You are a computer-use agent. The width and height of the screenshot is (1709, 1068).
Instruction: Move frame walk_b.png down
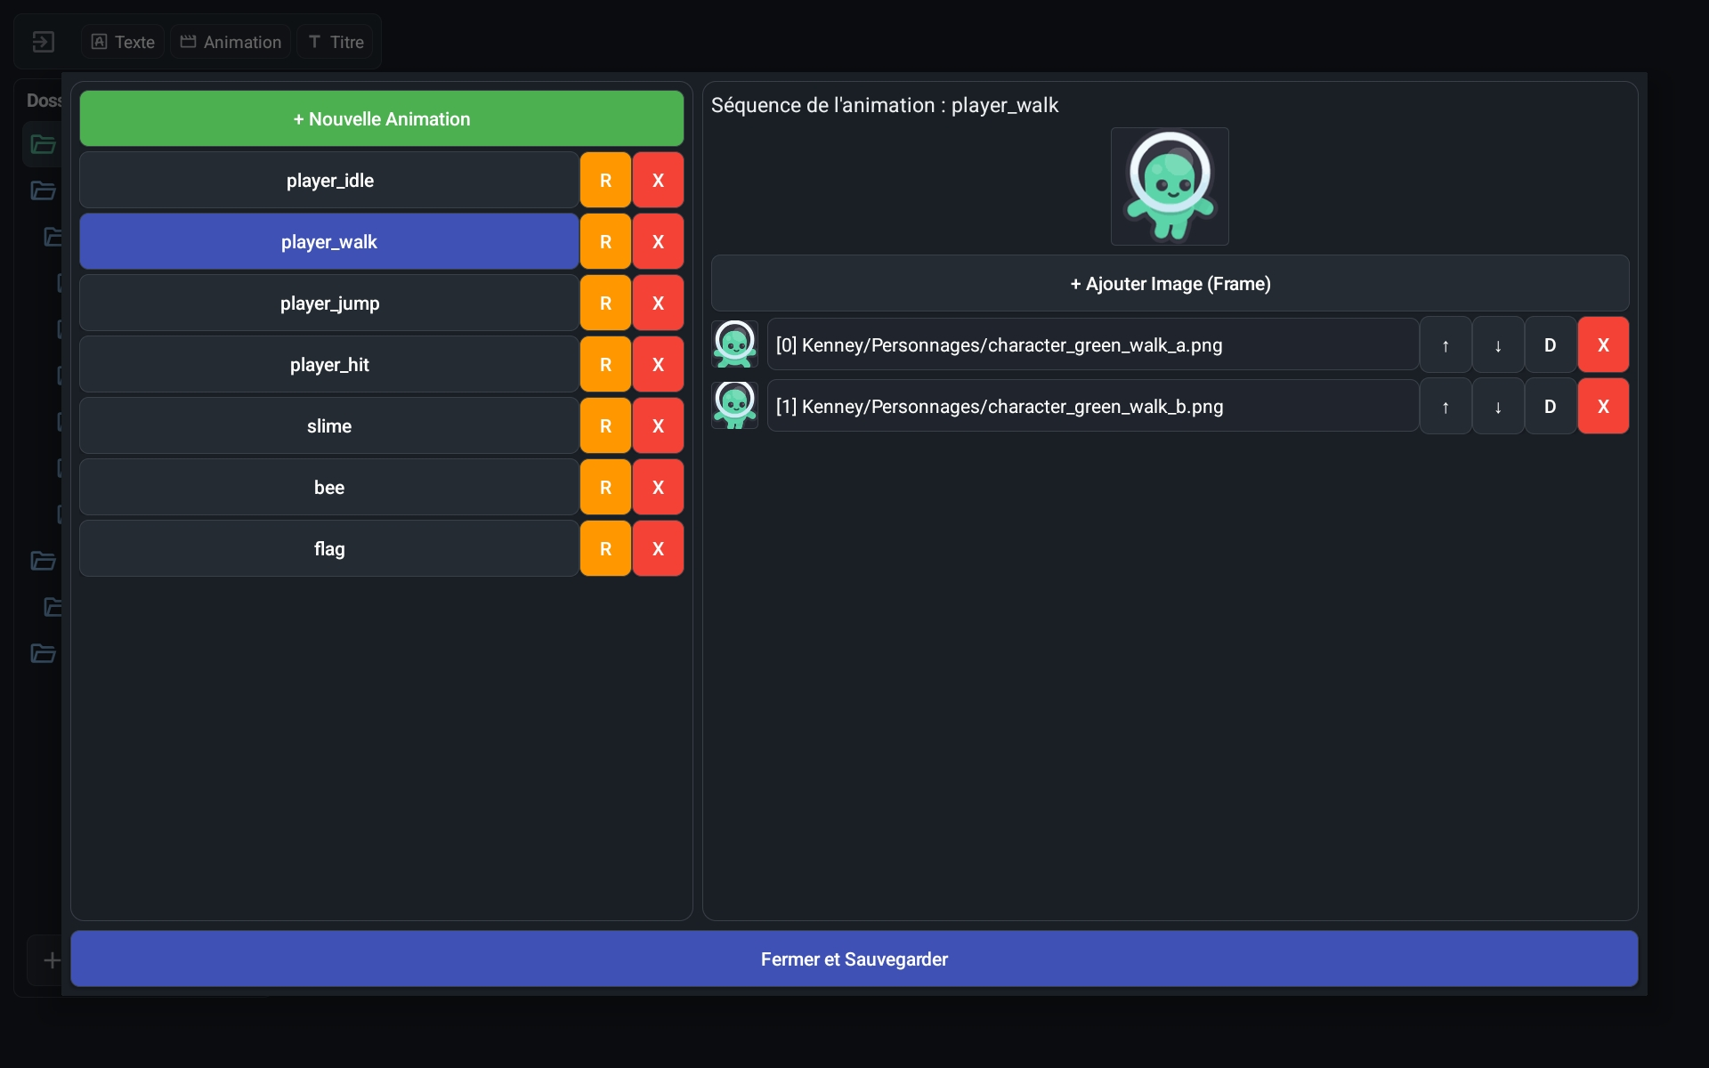pos(1498,406)
